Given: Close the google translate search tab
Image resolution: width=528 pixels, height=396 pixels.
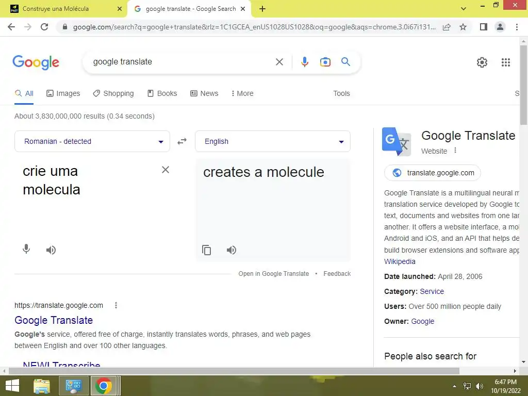Looking at the screenshot, I should [x=243, y=9].
